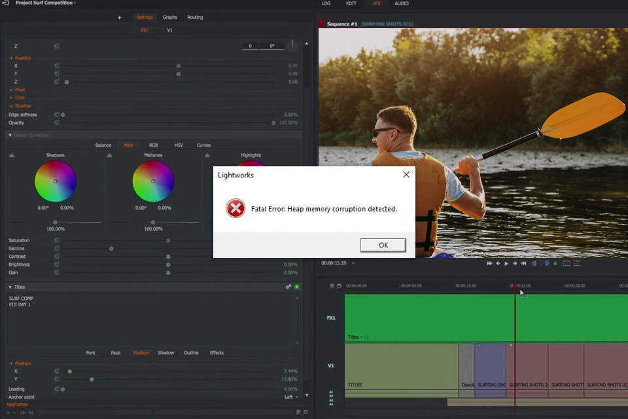Viewport: 628px width, 419px height.
Task: Step back one frame in viewer
Action: (x=498, y=263)
